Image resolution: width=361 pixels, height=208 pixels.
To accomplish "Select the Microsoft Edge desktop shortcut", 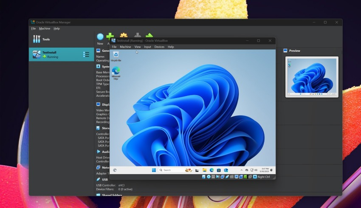I will click(116, 73).
